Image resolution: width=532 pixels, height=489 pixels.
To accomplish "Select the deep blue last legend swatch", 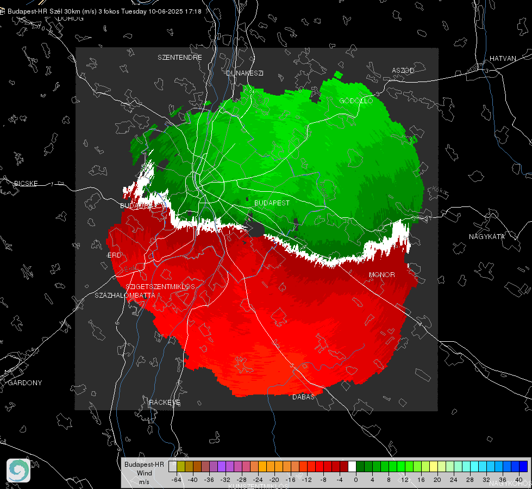I will click(x=523, y=466).
